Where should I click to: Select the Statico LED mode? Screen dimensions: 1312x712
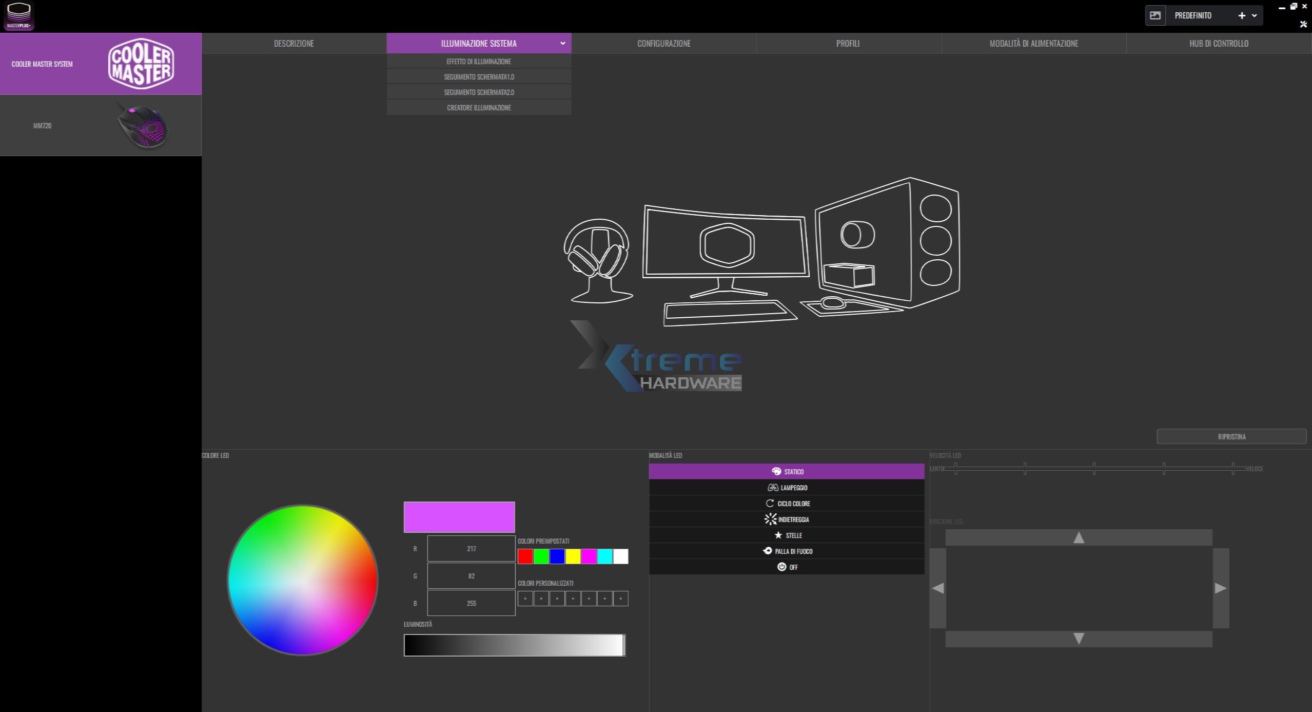point(786,471)
